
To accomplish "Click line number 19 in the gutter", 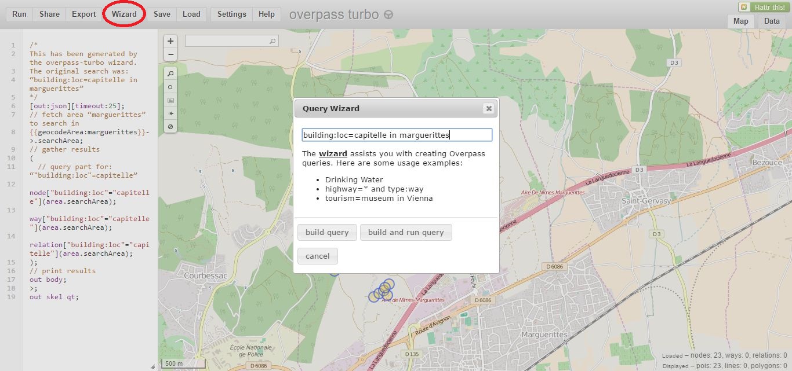I will pos(13,297).
